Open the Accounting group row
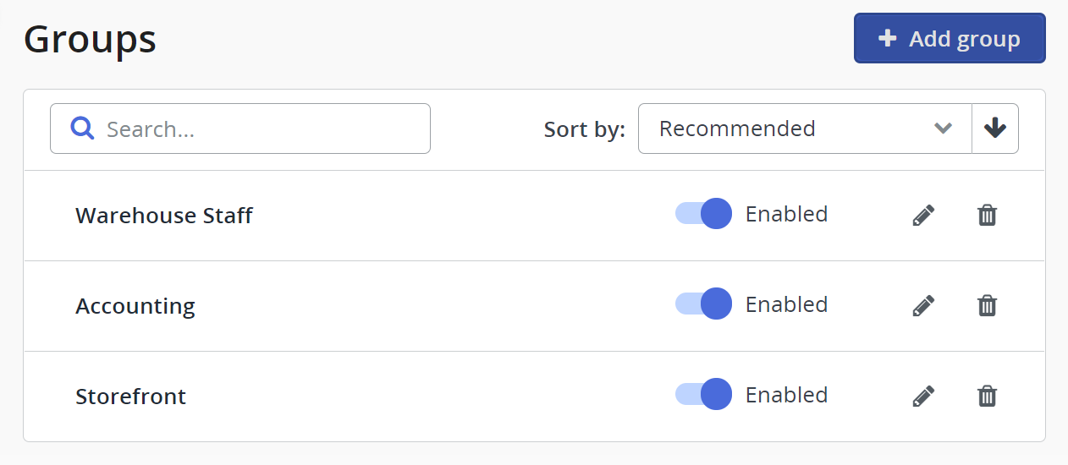This screenshot has height=465, width=1068. (x=135, y=305)
